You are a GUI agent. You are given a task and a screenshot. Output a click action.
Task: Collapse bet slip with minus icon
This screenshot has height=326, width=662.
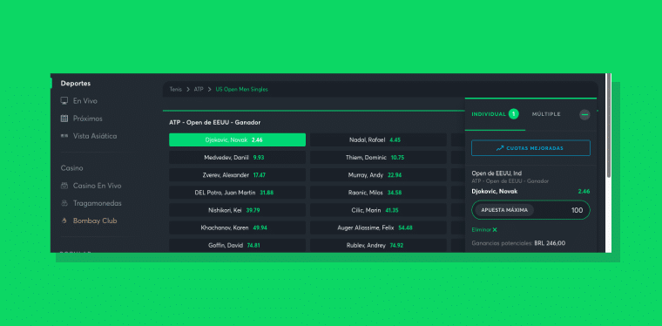(x=584, y=114)
